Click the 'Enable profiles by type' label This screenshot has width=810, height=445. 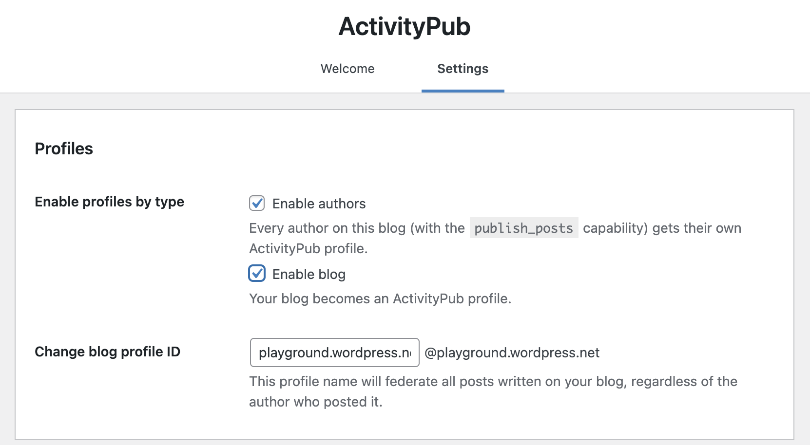pyautogui.click(x=109, y=202)
